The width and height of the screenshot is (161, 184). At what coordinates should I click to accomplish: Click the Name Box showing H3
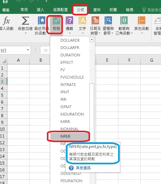13,50
